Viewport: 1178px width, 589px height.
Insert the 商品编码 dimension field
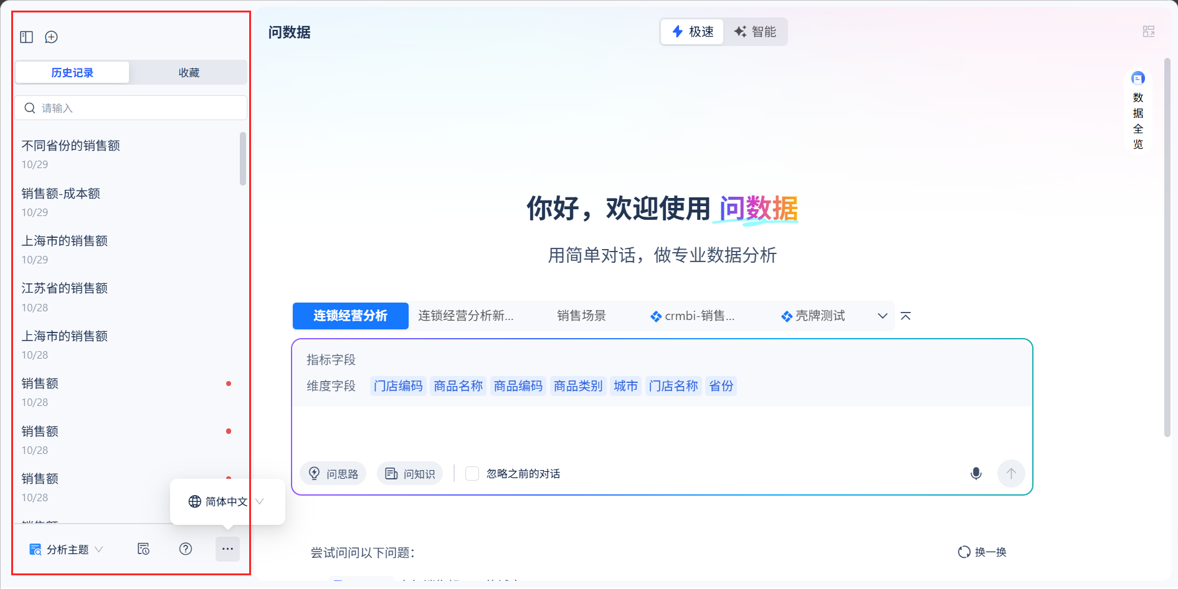[518, 386]
